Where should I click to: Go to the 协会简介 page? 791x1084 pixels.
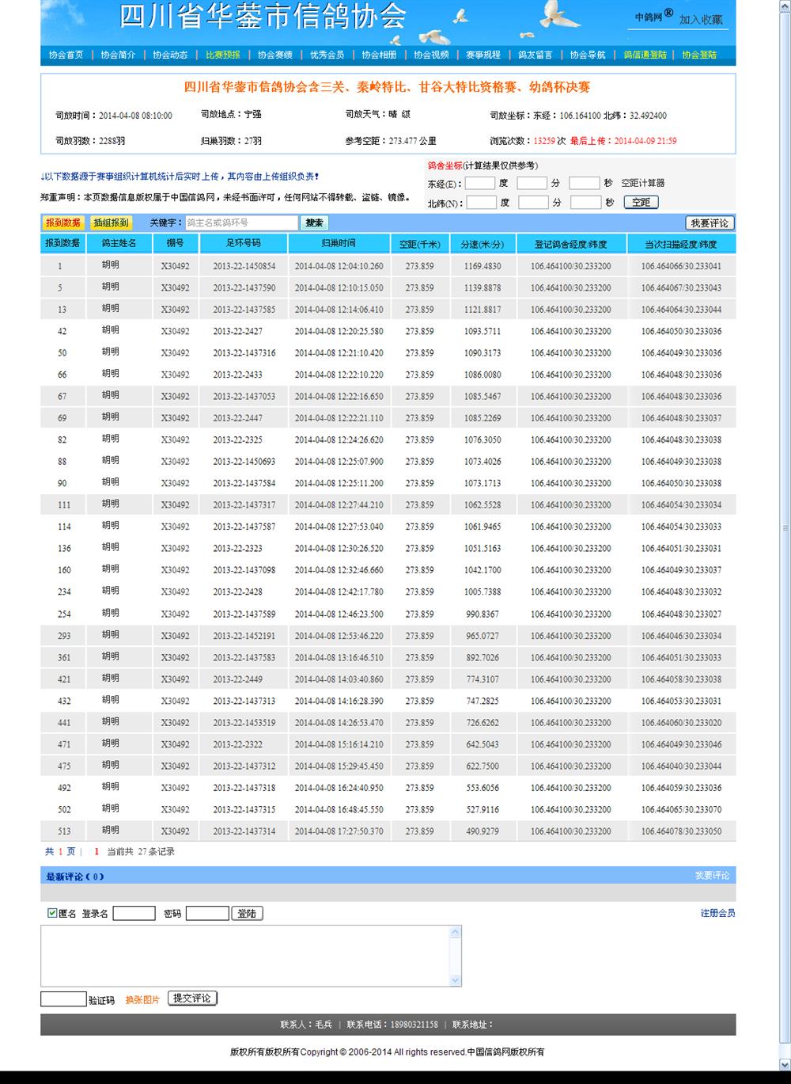pyautogui.click(x=118, y=55)
